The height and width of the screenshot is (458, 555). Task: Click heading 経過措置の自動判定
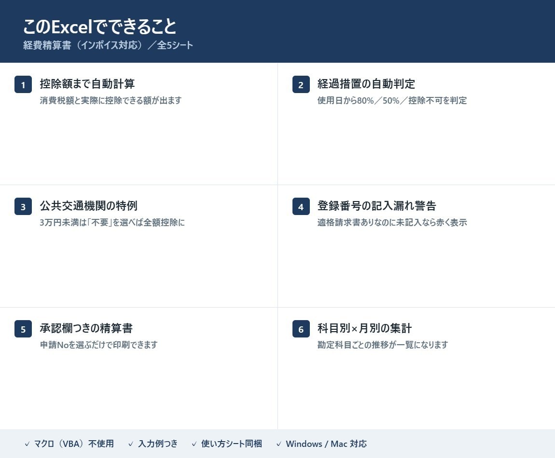tap(366, 84)
